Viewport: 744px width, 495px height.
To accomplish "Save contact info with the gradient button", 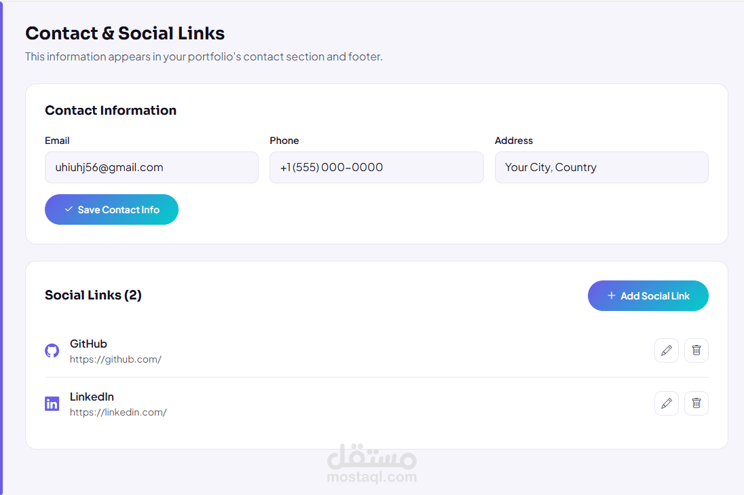I will (111, 209).
